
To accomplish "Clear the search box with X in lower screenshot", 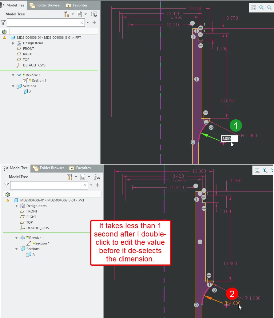I will pos(85,185).
